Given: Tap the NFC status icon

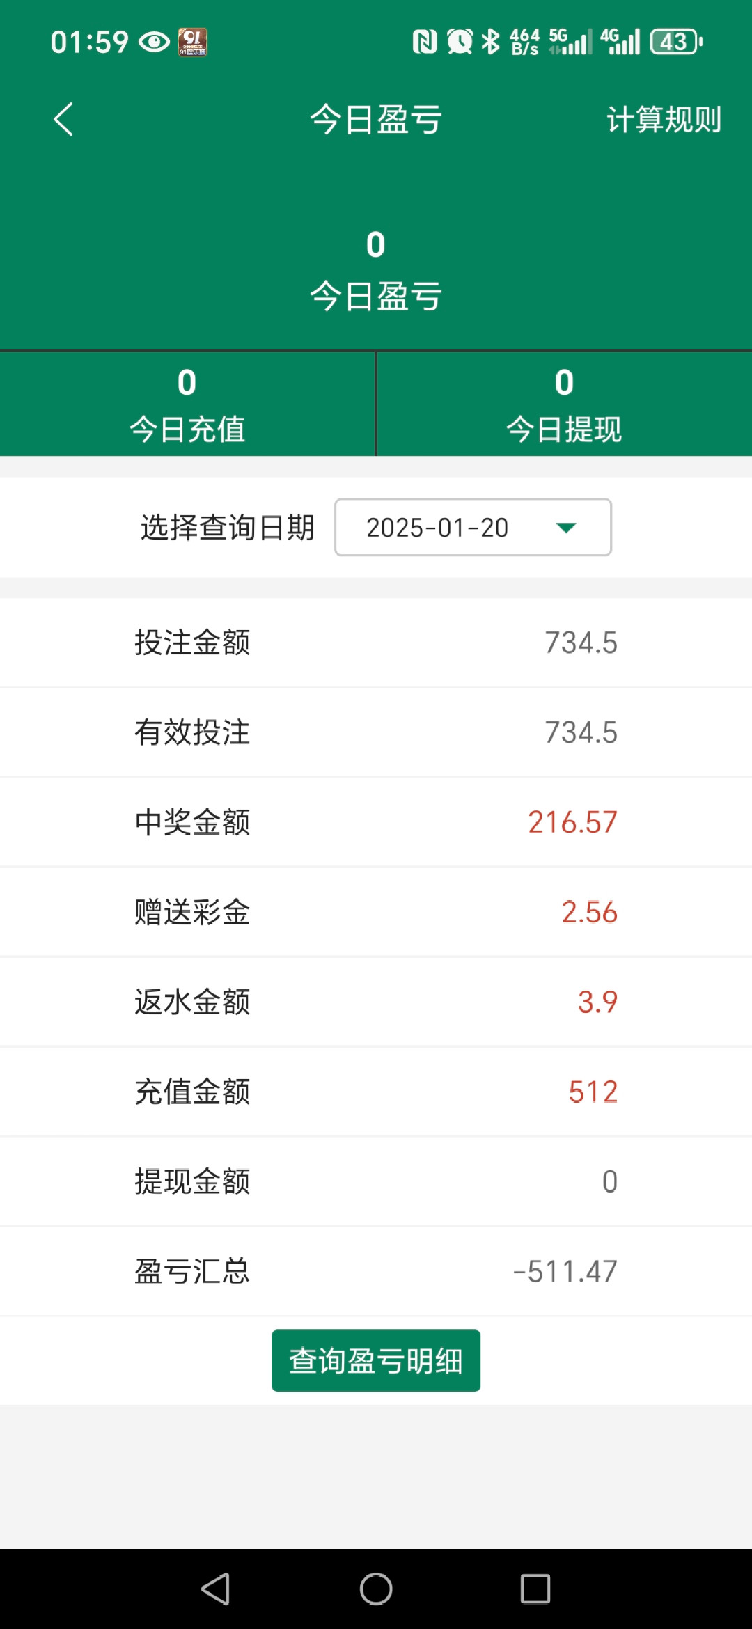Looking at the screenshot, I should point(425,42).
